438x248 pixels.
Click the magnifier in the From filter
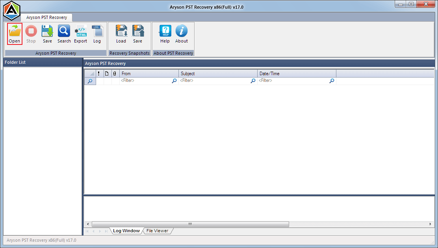174,81
